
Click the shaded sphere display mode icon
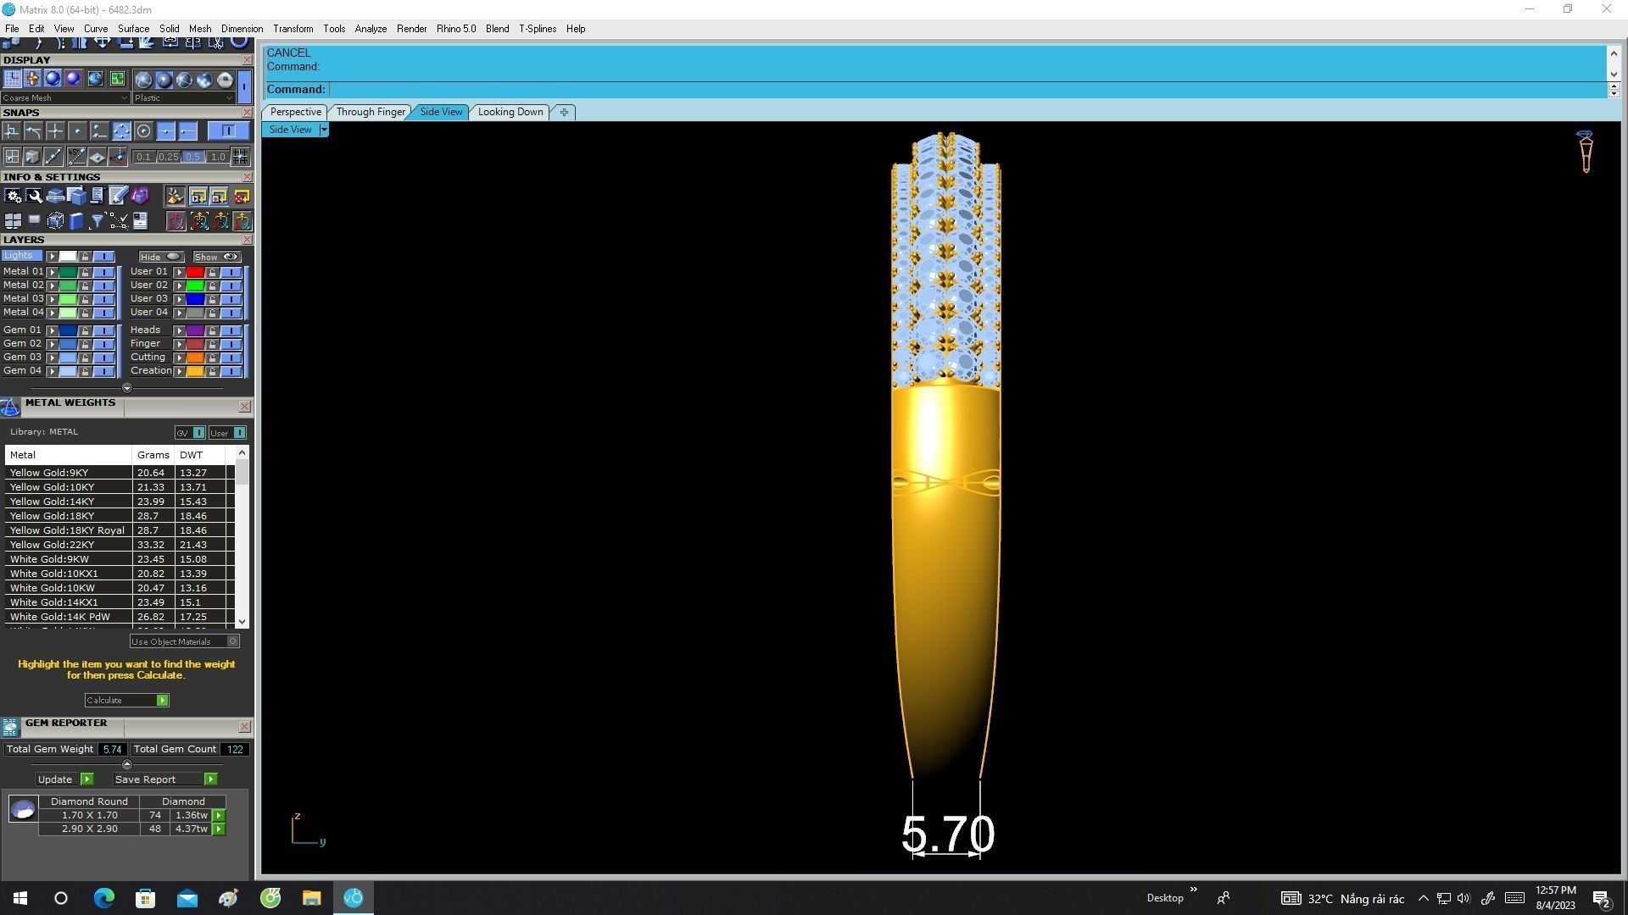53,79
